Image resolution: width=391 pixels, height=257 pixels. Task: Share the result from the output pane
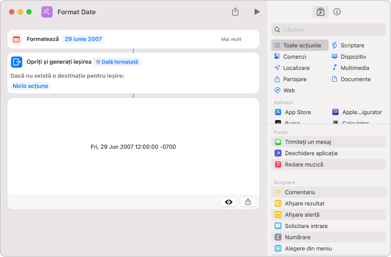248,202
